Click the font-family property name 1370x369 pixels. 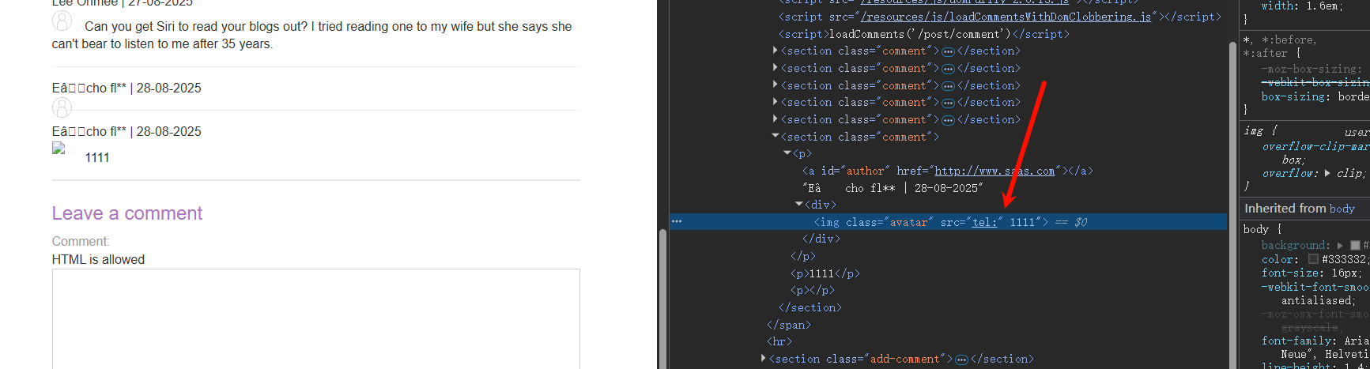pos(1296,341)
